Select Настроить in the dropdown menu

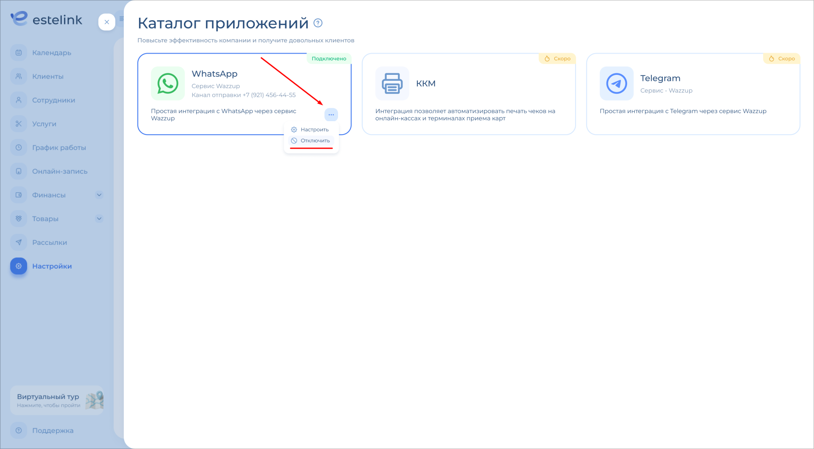(x=311, y=130)
